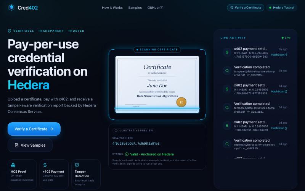
Task: Click the document icon in View Samples
Action: 17,145
